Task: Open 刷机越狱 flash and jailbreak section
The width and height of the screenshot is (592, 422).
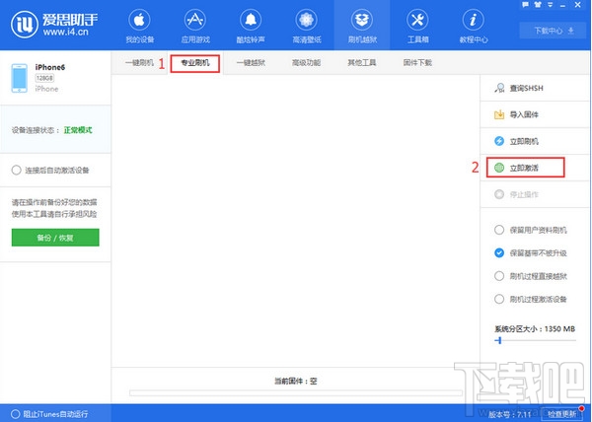Action: tap(362, 27)
